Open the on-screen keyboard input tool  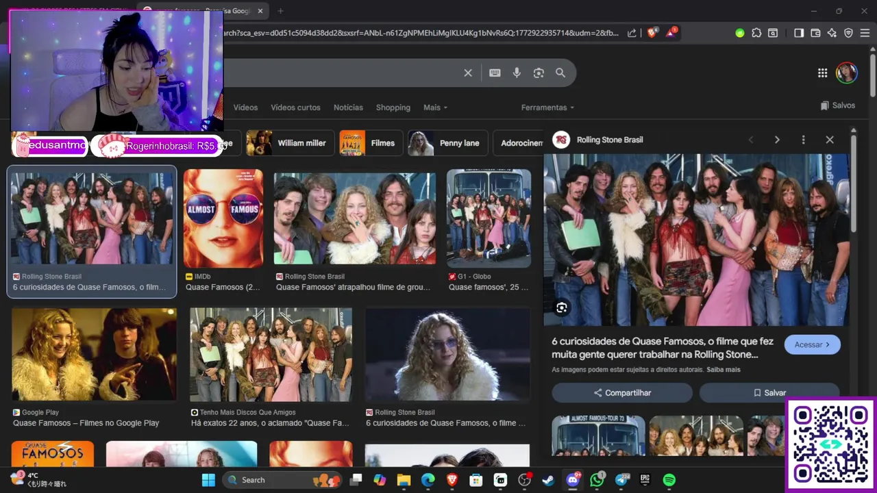(x=495, y=73)
